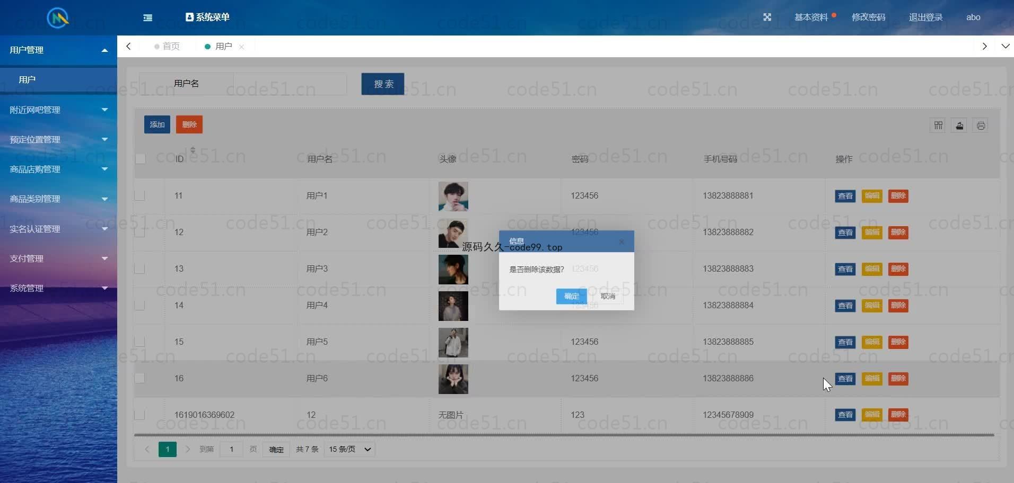Check the row checkbox for ID 16
Image resolution: width=1014 pixels, height=483 pixels.
point(139,378)
